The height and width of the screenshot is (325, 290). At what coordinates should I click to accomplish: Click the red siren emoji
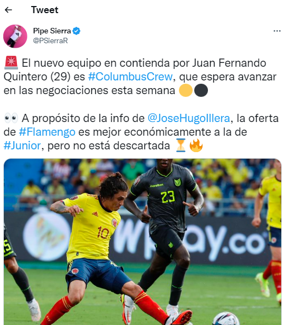(11, 63)
